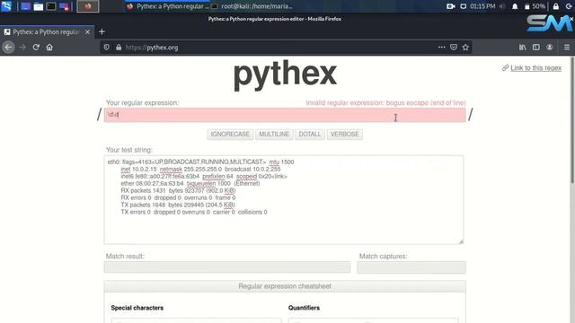Click inside the test string textarea
Image resolution: width=575 pixels, height=323 pixels.
[x=284, y=199]
